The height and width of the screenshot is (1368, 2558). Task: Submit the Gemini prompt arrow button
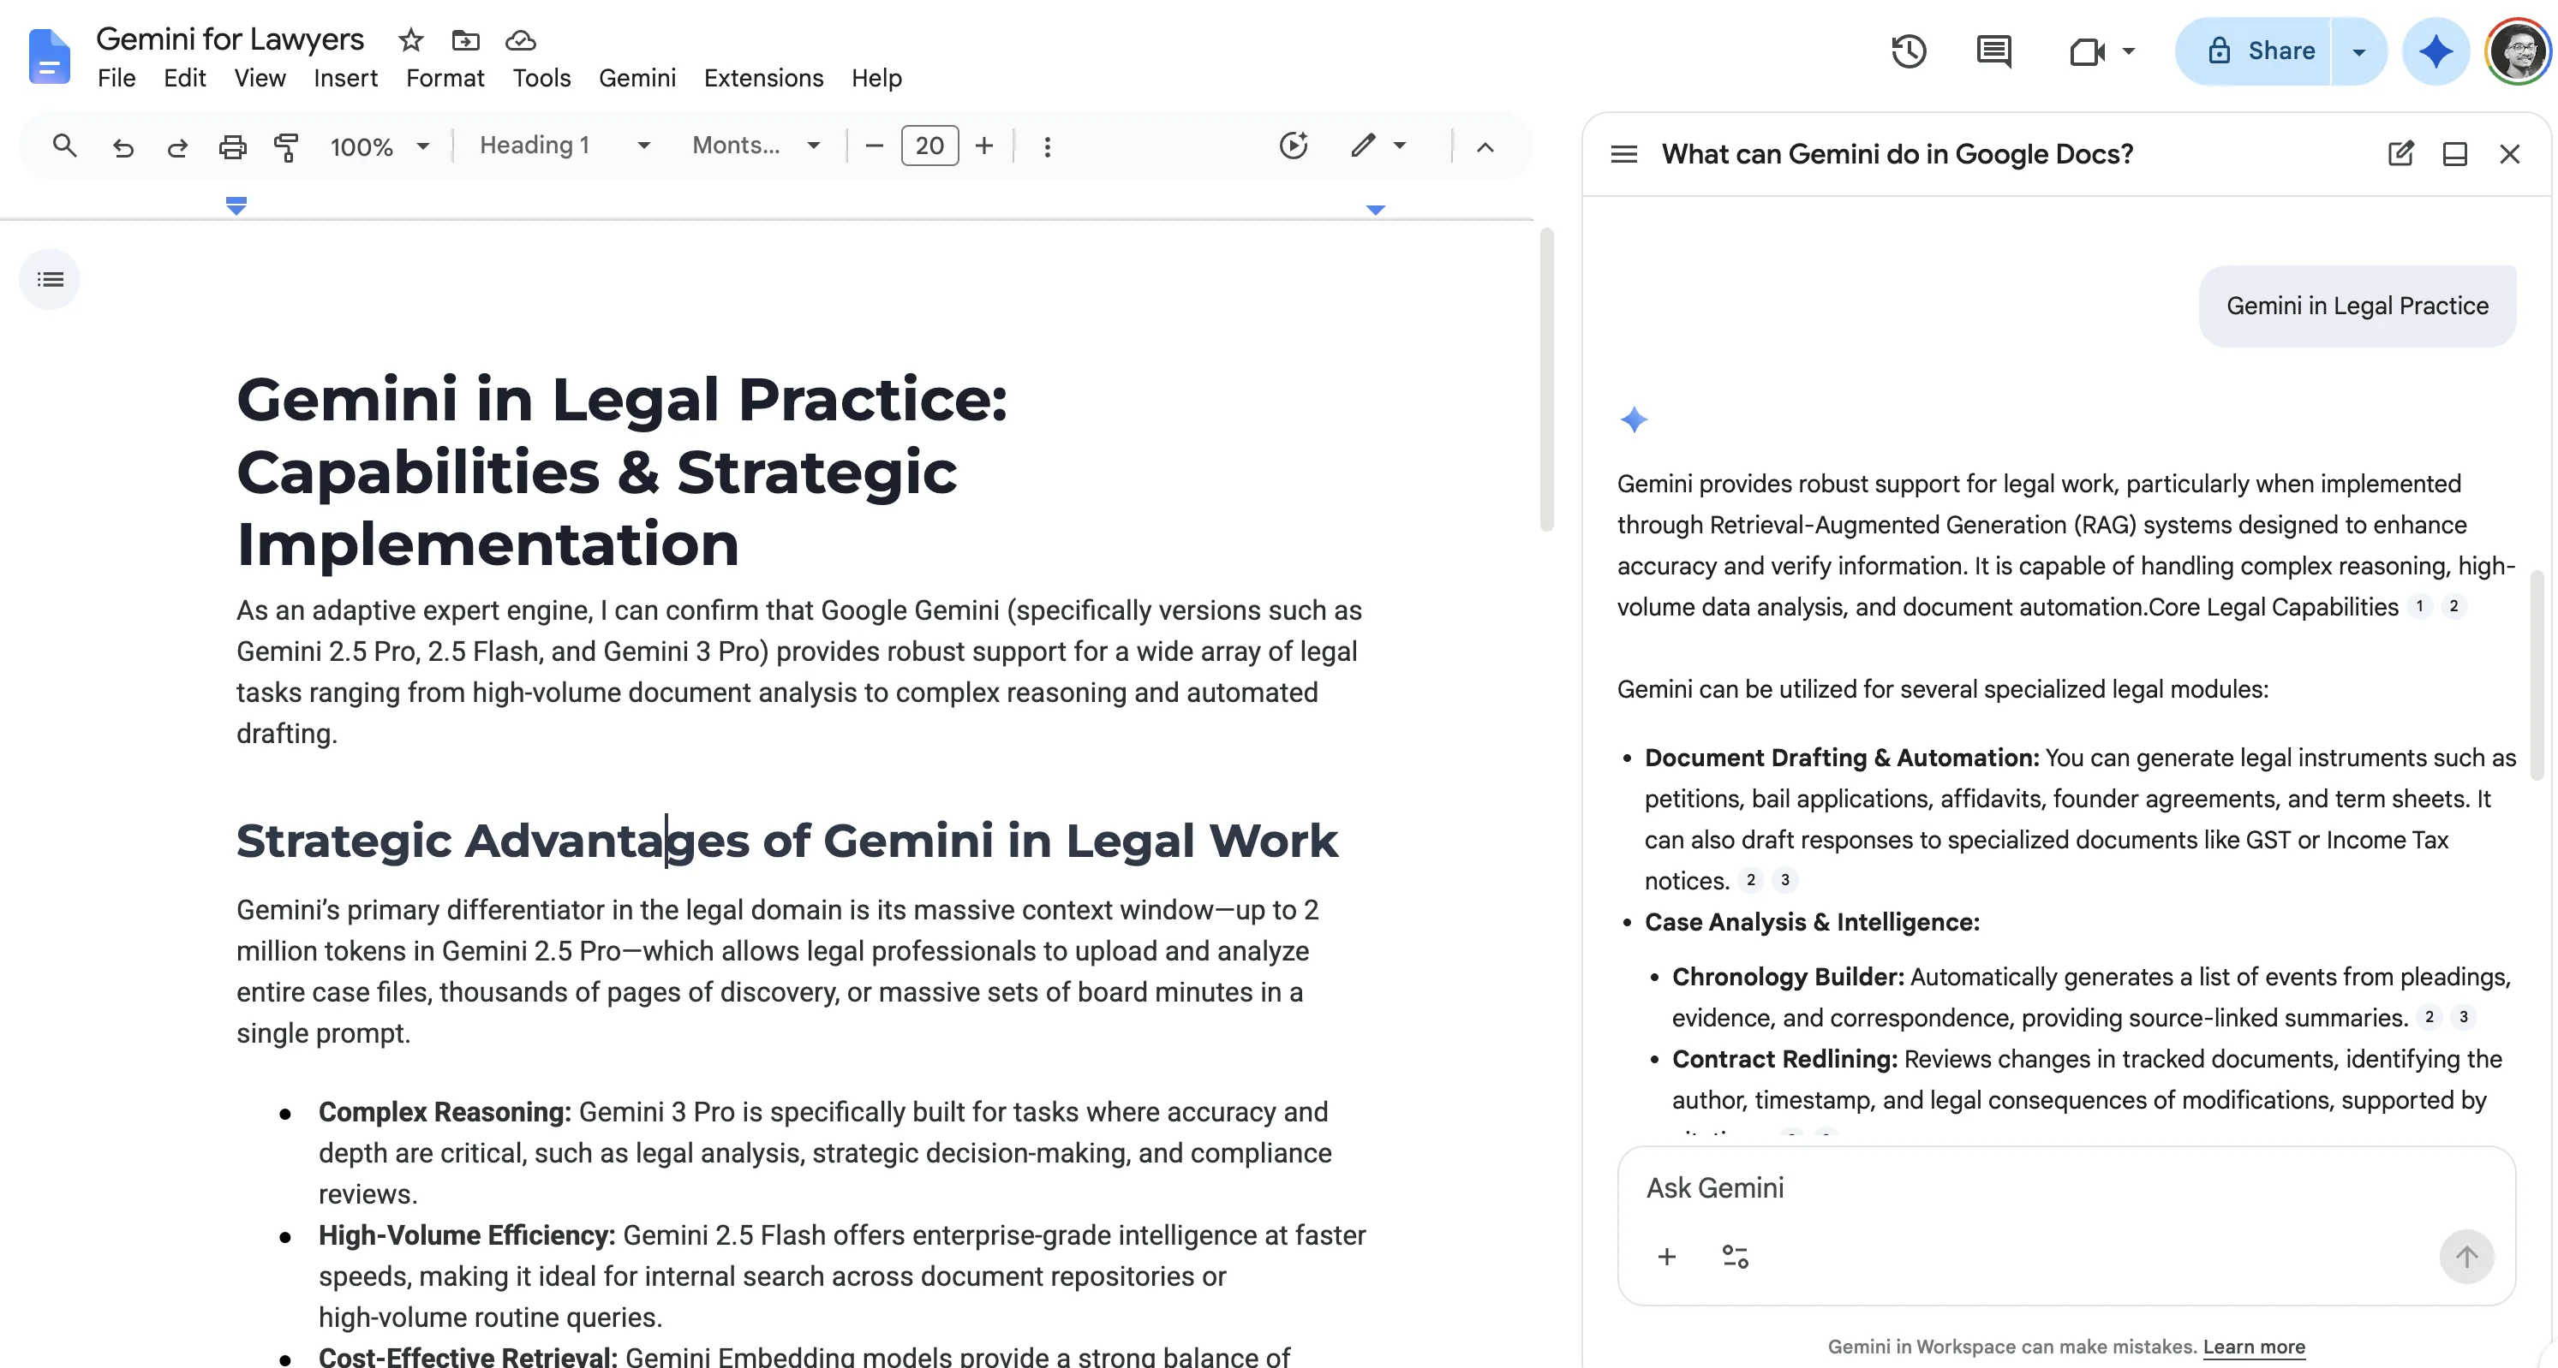pos(2466,1257)
